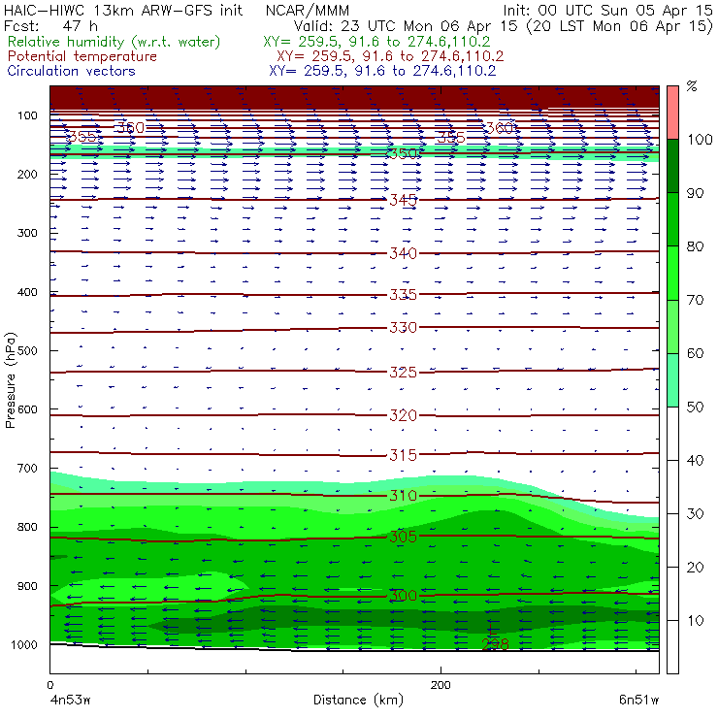The image size is (718, 718).
Task: Click the colorbar's 10 tick label
Action: pos(695,621)
